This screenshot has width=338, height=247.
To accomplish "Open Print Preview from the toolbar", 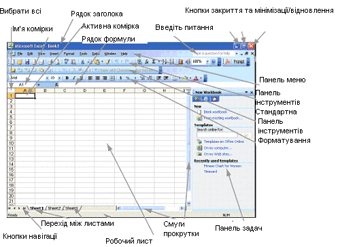I will 57,62.
